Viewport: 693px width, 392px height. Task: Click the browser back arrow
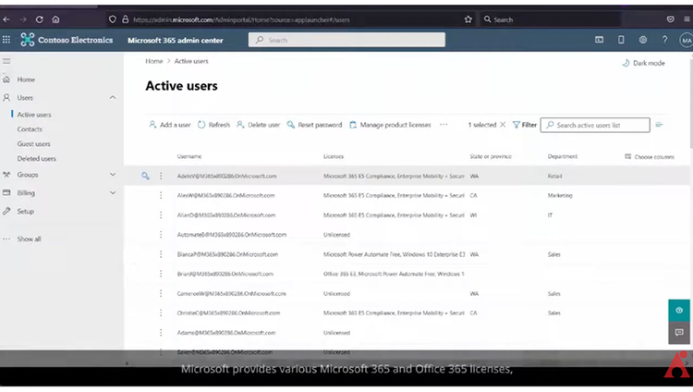6,19
